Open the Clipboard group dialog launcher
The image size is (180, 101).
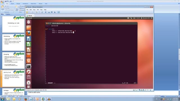(14, 12)
